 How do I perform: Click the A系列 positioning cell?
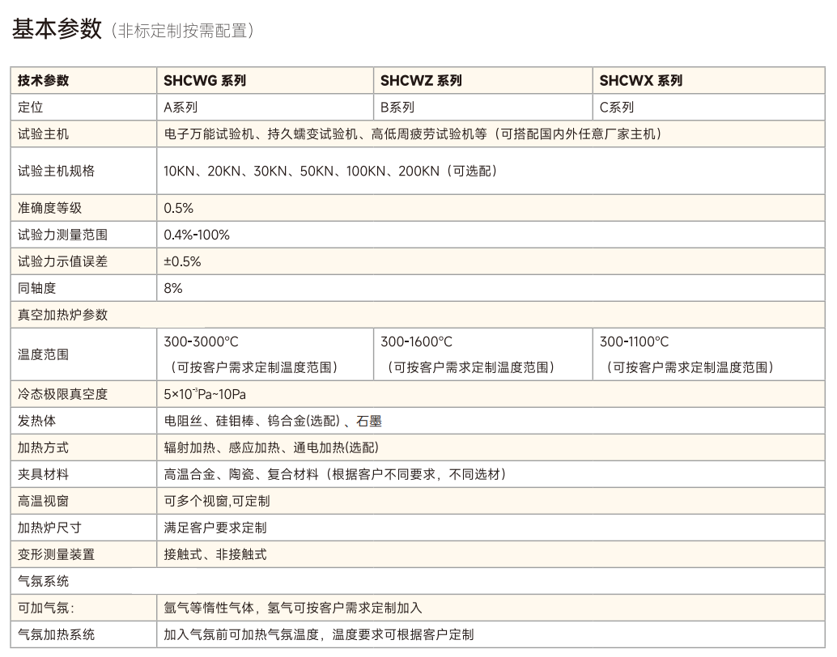pos(178,107)
